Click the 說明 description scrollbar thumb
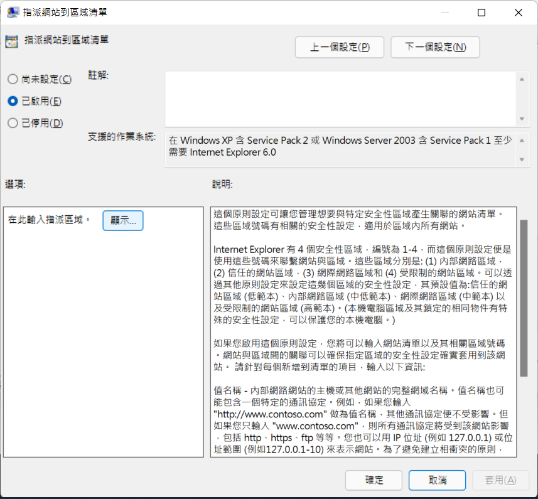538x499 pixels. [524, 298]
